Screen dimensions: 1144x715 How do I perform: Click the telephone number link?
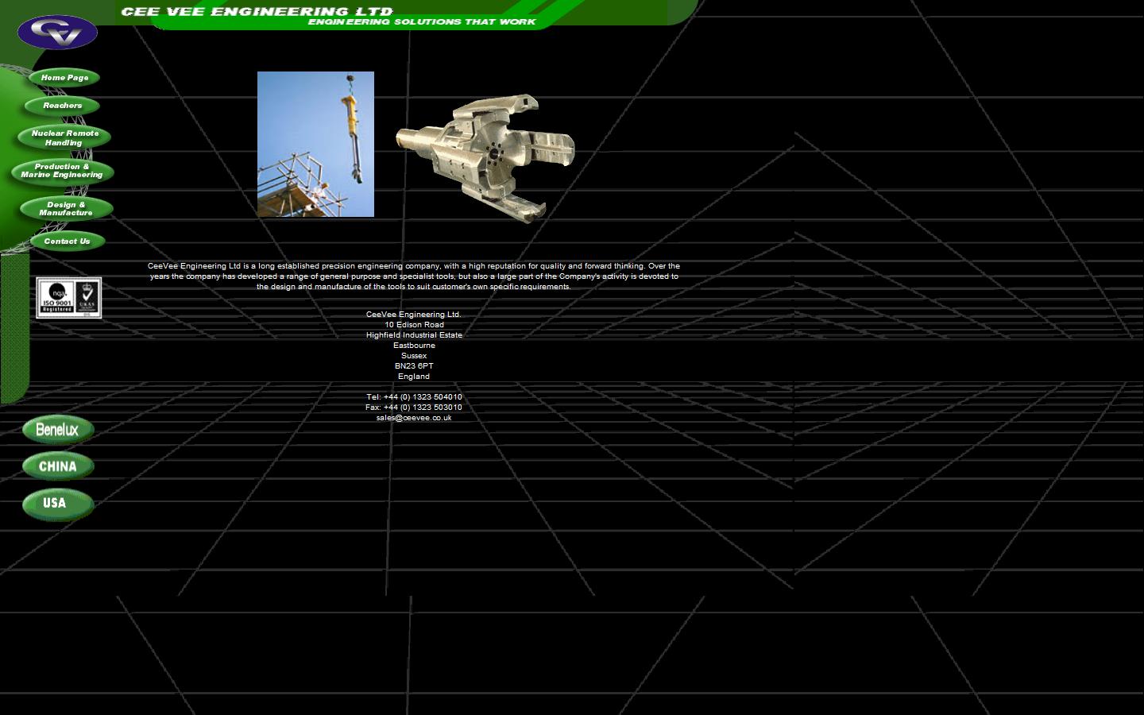[413, 396]
